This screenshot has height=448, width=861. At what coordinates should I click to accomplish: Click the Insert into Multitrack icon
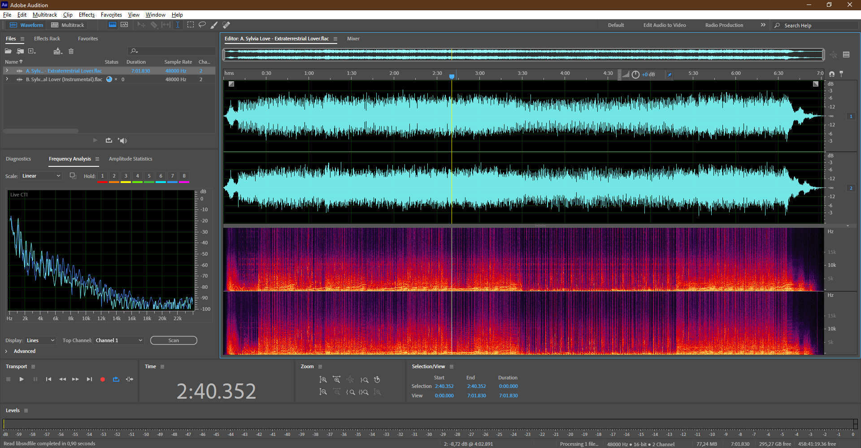57,51
